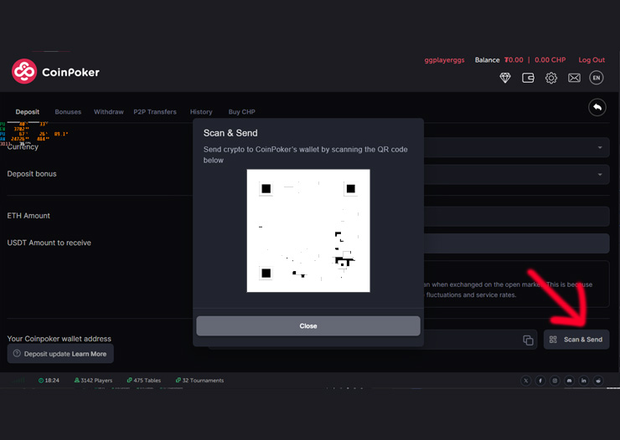Copy wallet address with copy icon
The height and width of the screenshot is (440, 620).
point(528,340)
